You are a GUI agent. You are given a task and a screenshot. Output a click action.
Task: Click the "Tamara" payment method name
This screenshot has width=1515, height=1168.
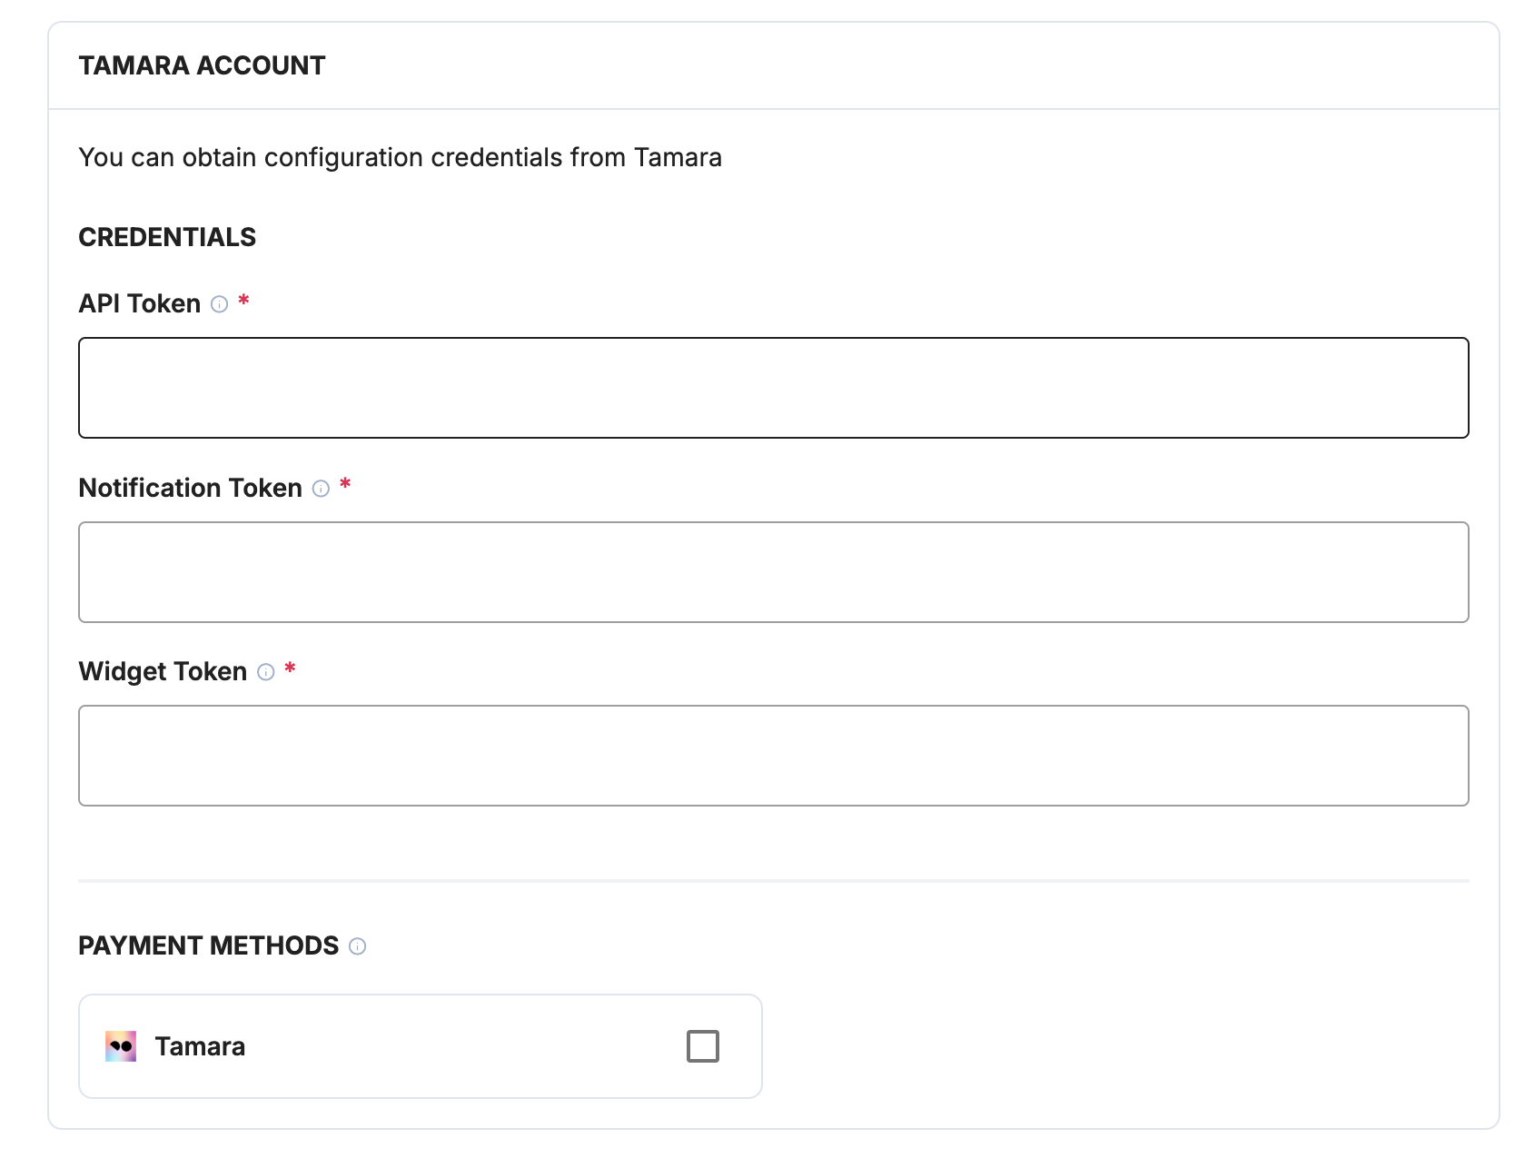pos(200,1046)
